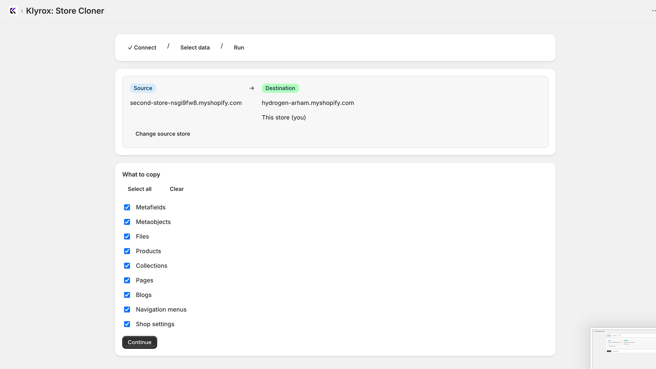
Task: Open the more options ellipsis menu
Action: tap(654, 11)
